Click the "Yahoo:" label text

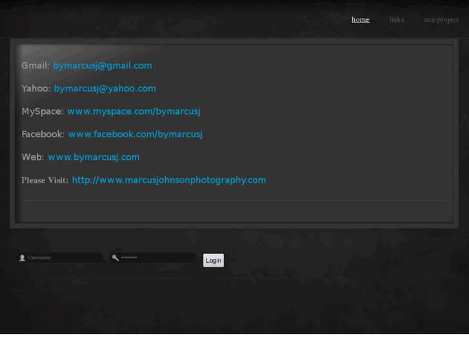coord(36,89)
